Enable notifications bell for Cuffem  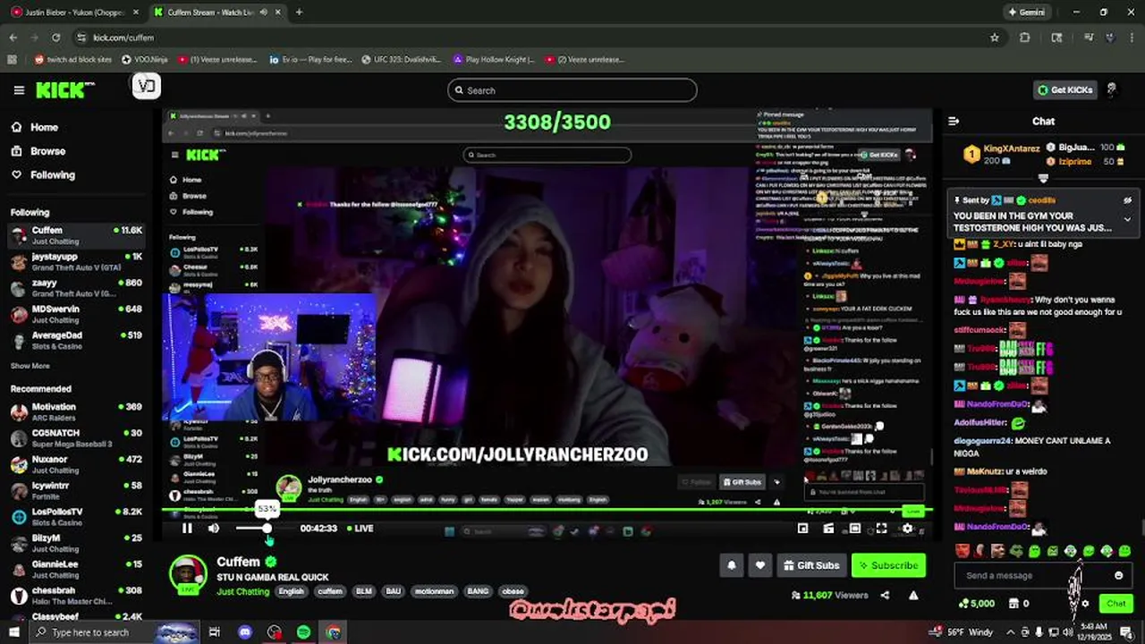(x=732, y=565)
